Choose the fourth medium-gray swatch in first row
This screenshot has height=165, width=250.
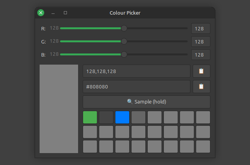[138, 117]
